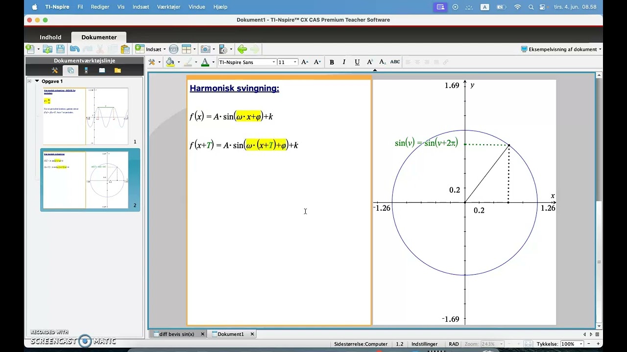Click Sidestørrelse:Computer in status bar
The height and width of the screenshot is (352, 627).
tap(361, 344)
